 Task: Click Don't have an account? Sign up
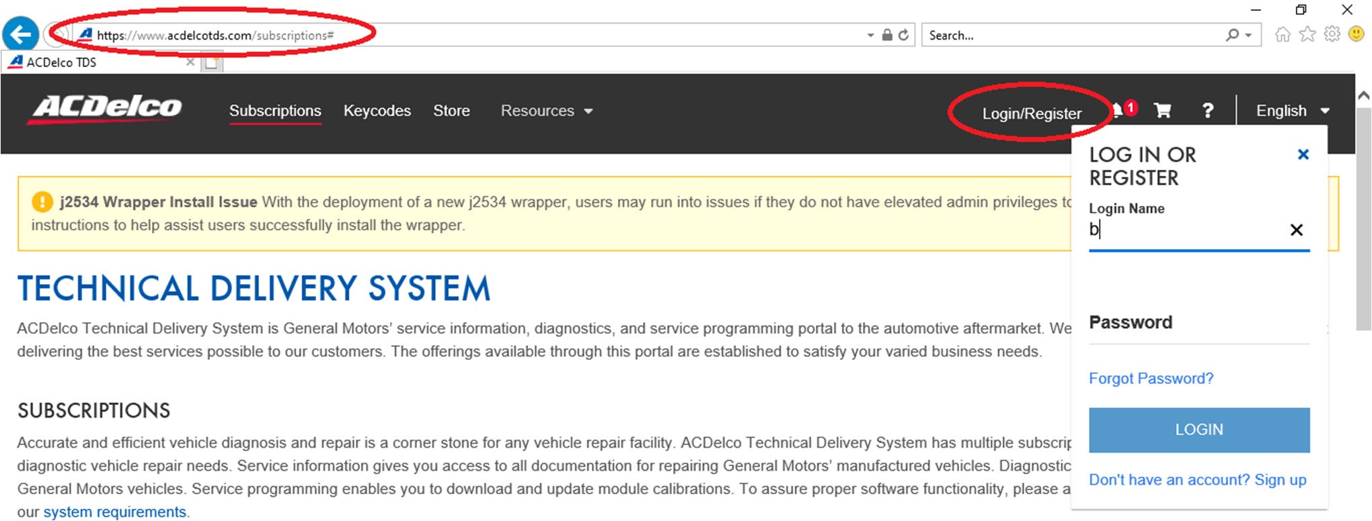1197,480
